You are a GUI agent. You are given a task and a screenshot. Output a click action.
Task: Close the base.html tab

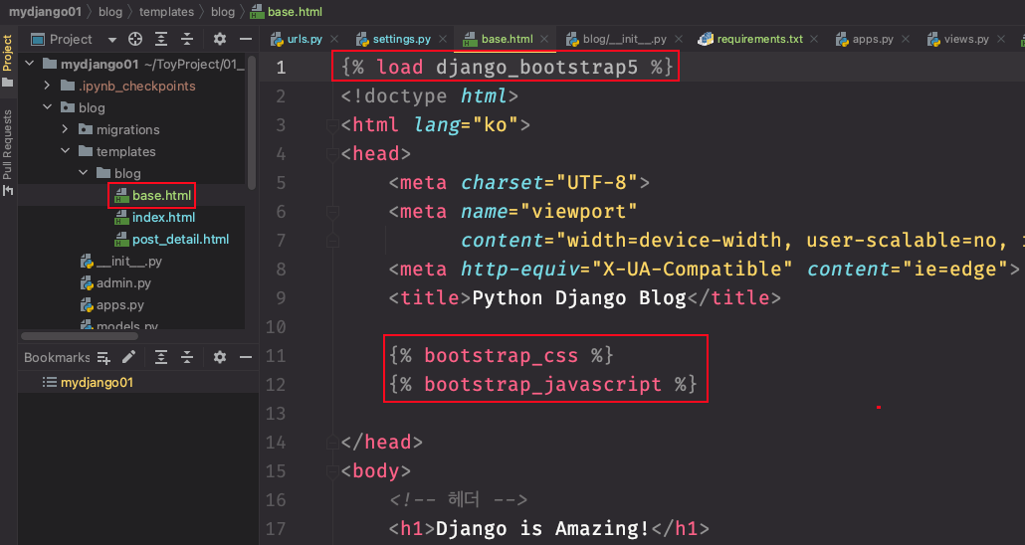tap(544, 39)
